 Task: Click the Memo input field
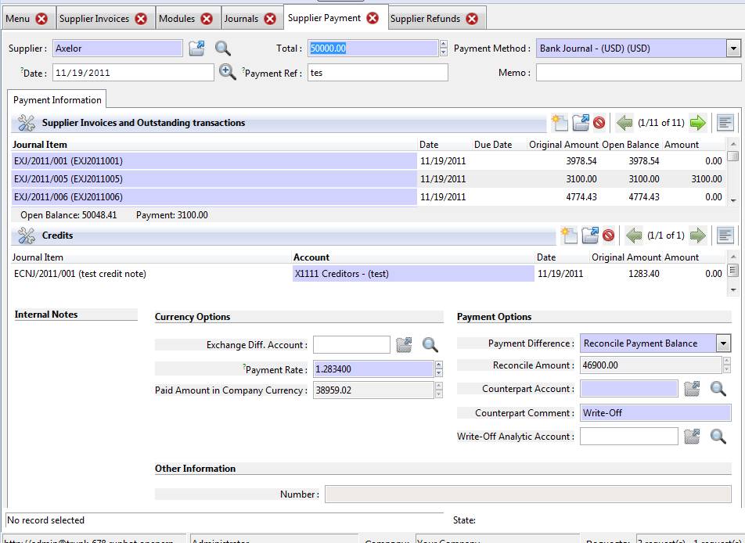coord(638,73)
